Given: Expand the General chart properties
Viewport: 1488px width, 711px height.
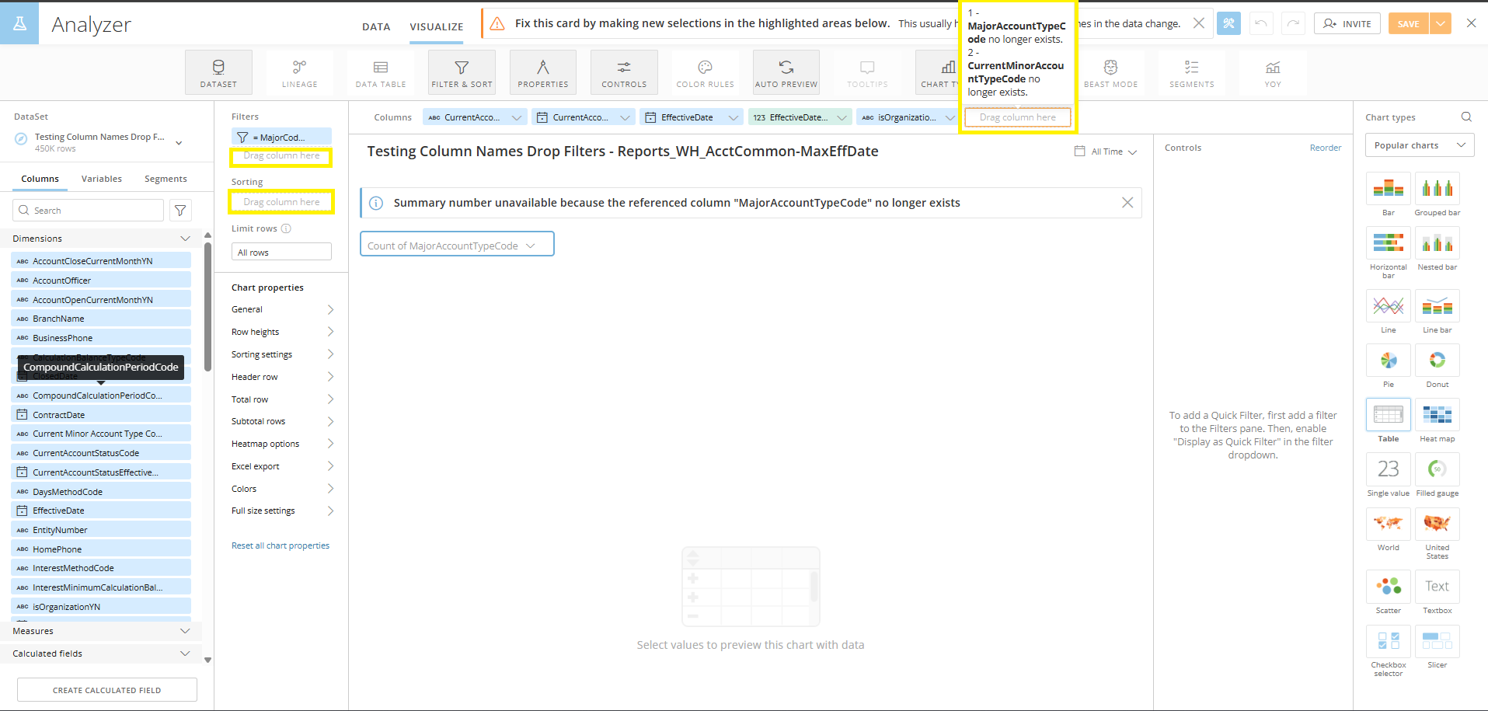Looking at the screenshot, I should click(x=282, y=309).
